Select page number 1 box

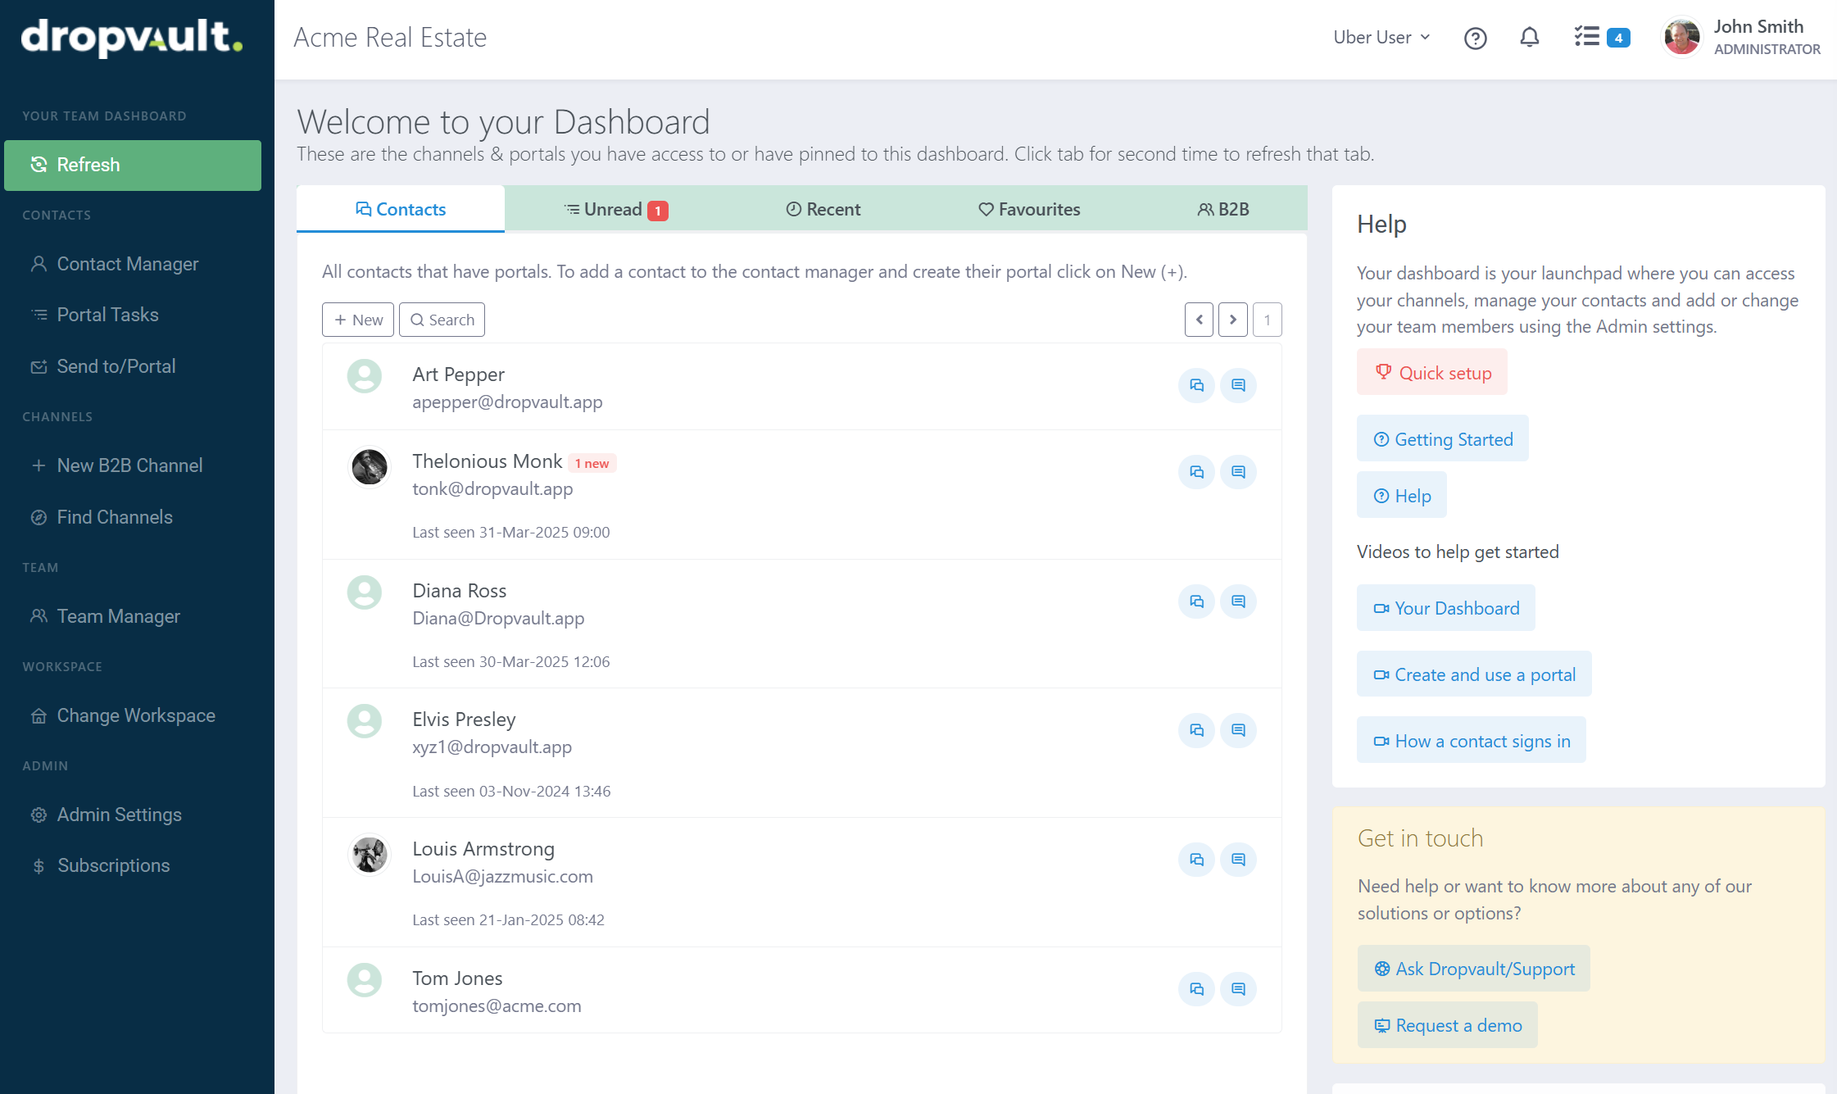(1267, 320)
